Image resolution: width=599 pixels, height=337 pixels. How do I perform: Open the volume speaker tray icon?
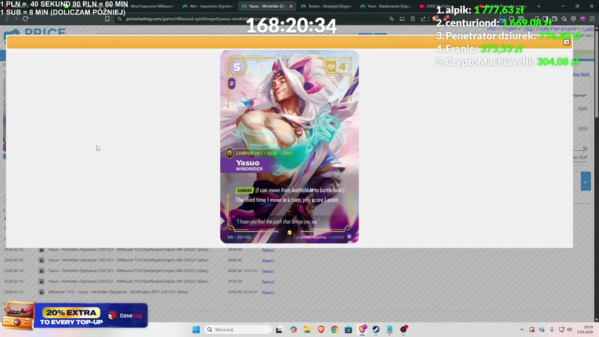[570, 330]
